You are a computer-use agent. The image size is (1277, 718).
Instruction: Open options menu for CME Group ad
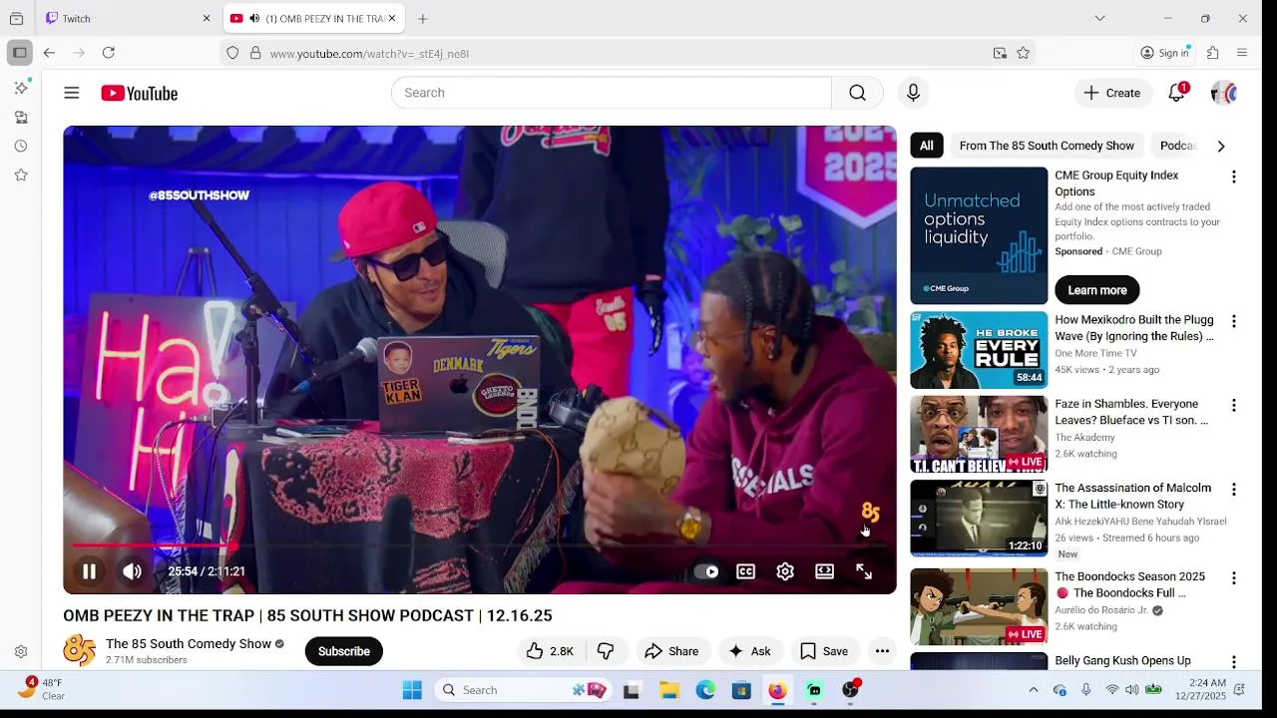click(x=1234, y=177)
